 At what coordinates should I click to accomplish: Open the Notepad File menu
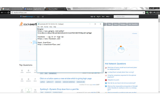(x=38, y=27)
